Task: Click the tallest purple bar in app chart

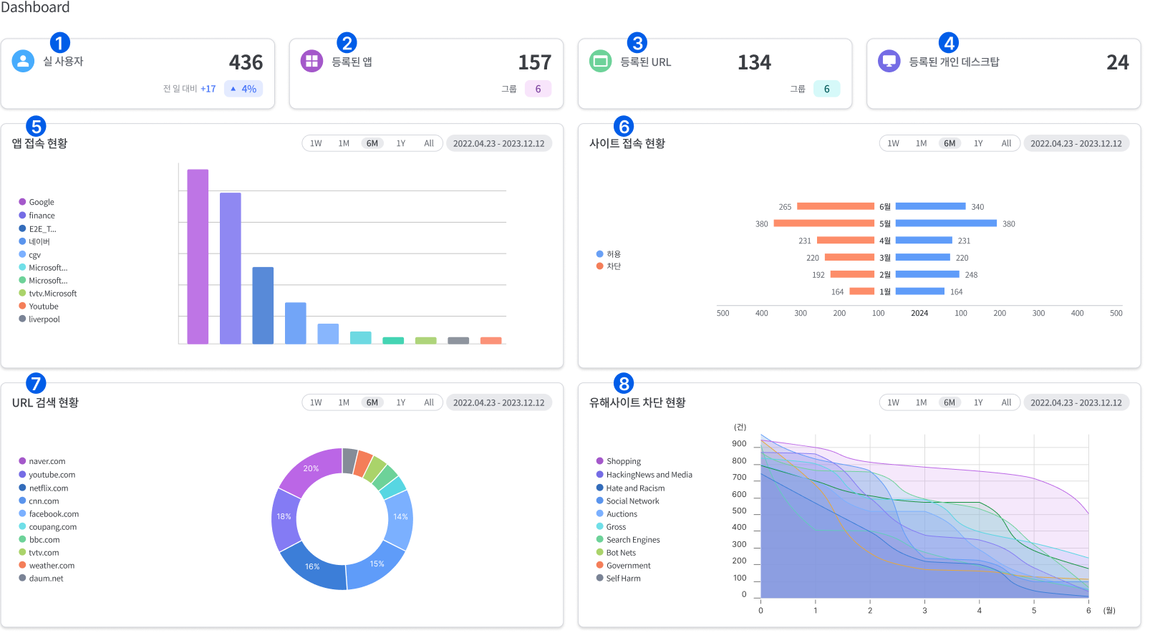Action: point(198,256)
